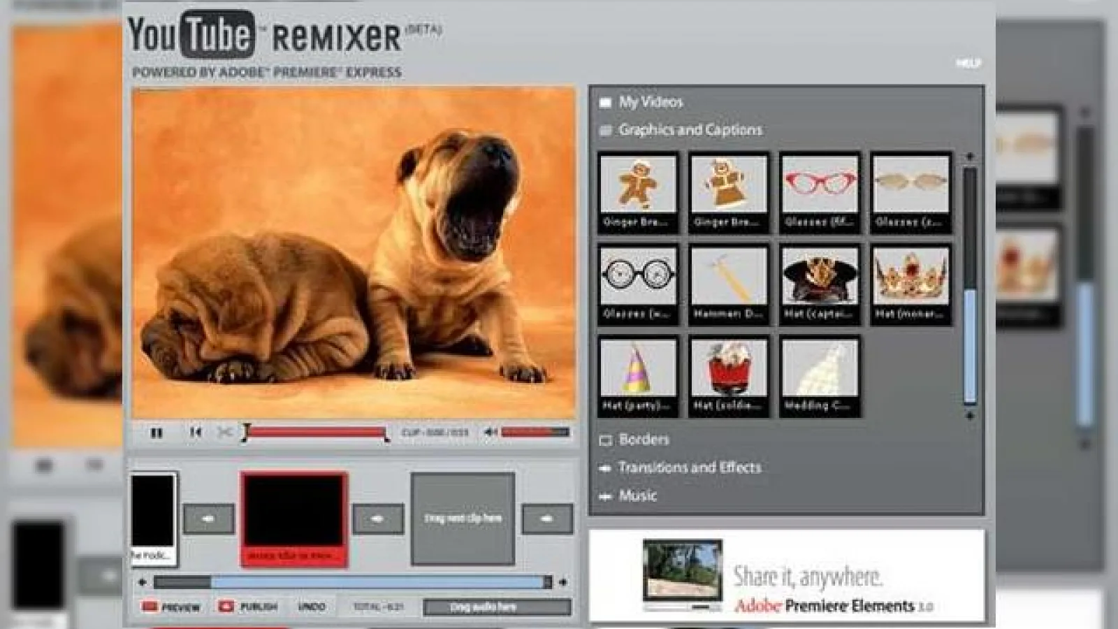Click transition arrow after red clip
The image size is (1118, 629).
click(377, 519)
